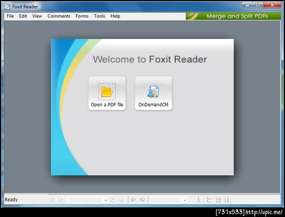Select continuous page layout icon
This screenshot has width=285, height=217.
click(x=209, y=199)
